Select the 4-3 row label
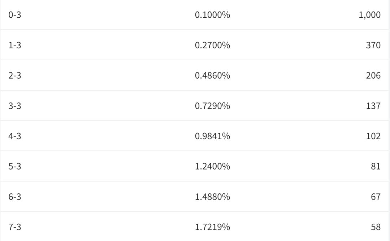 click(x=15, y=136)
